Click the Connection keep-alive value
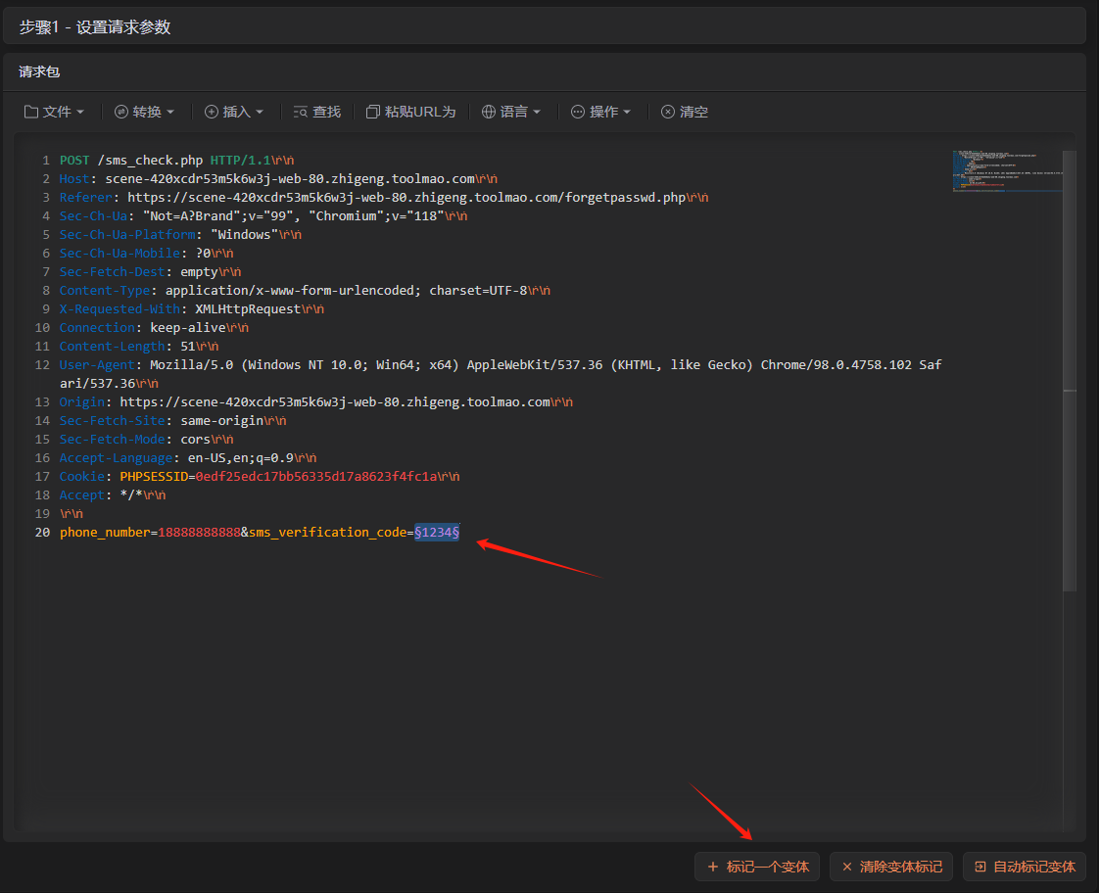This screenshot has width=1099, height=893. (188, 328)
